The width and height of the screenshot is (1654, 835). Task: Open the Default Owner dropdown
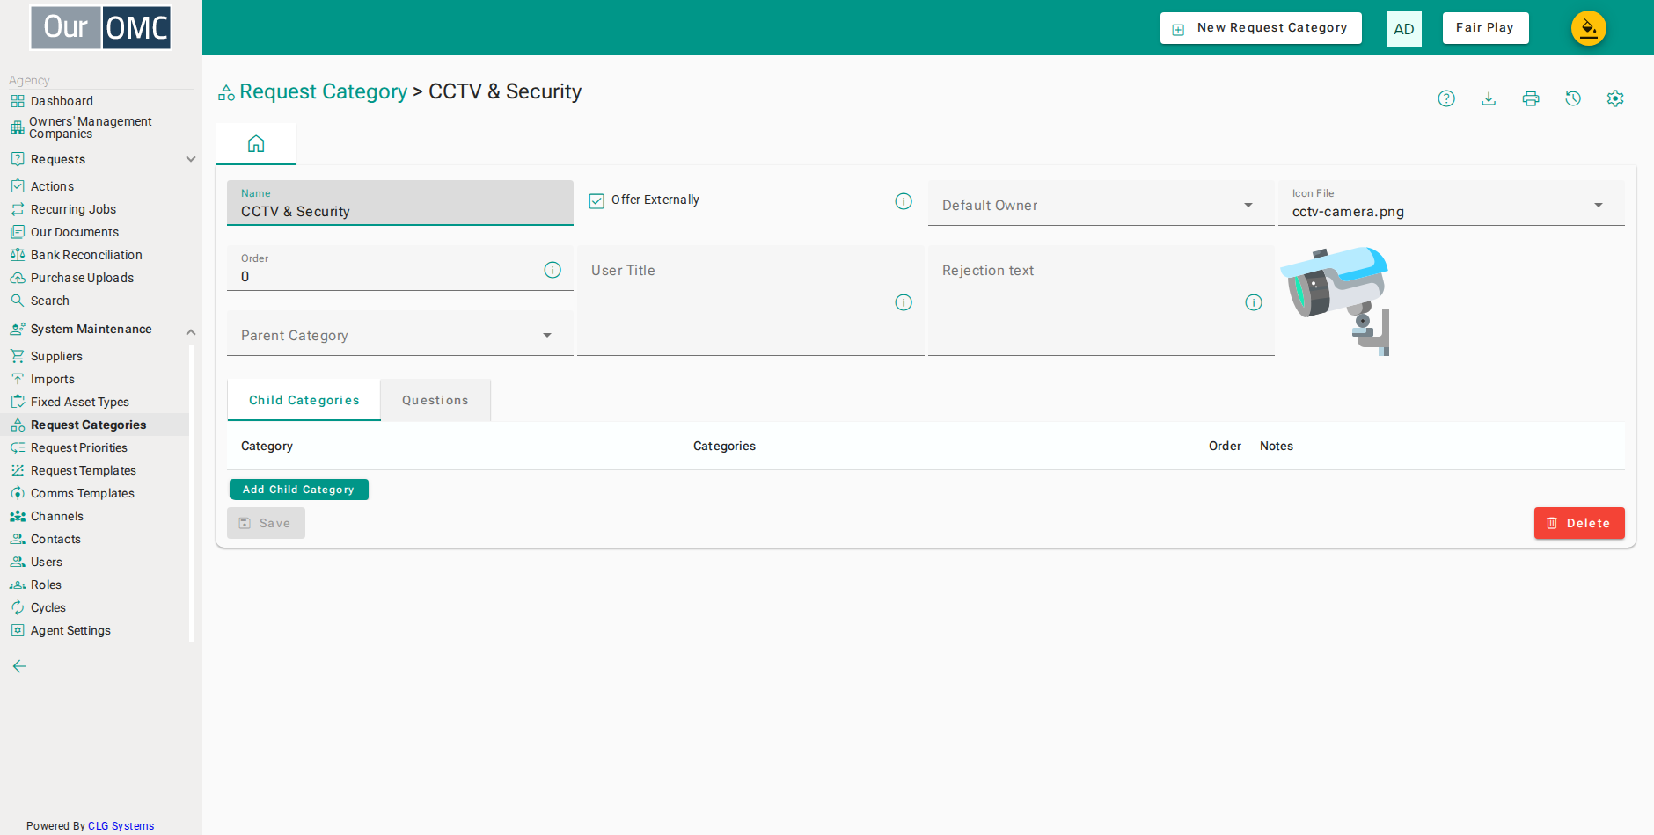point(1101,204)
